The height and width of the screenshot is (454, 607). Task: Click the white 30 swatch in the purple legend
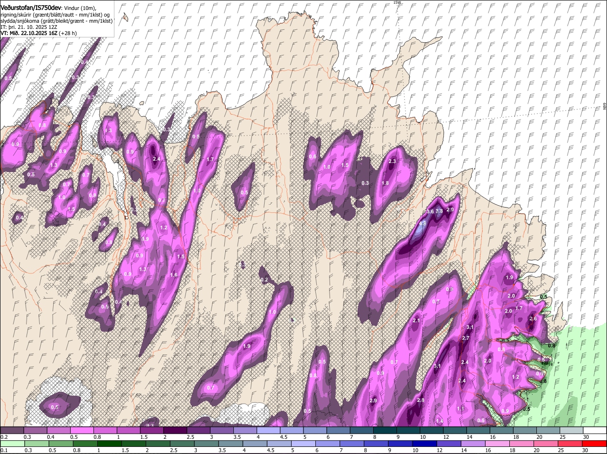pyautogui.click(x=595, y=430)
